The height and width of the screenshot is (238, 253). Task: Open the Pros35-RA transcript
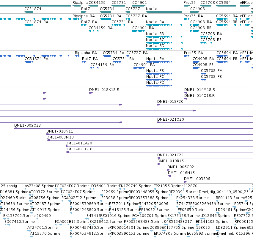coord(187,19)
